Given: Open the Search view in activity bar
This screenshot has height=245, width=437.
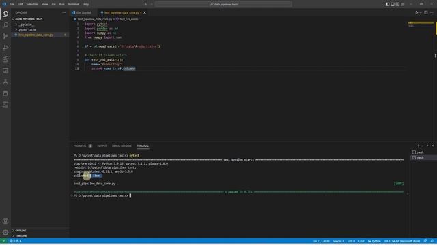Looking at the screenshot, I should coord(5,25).
